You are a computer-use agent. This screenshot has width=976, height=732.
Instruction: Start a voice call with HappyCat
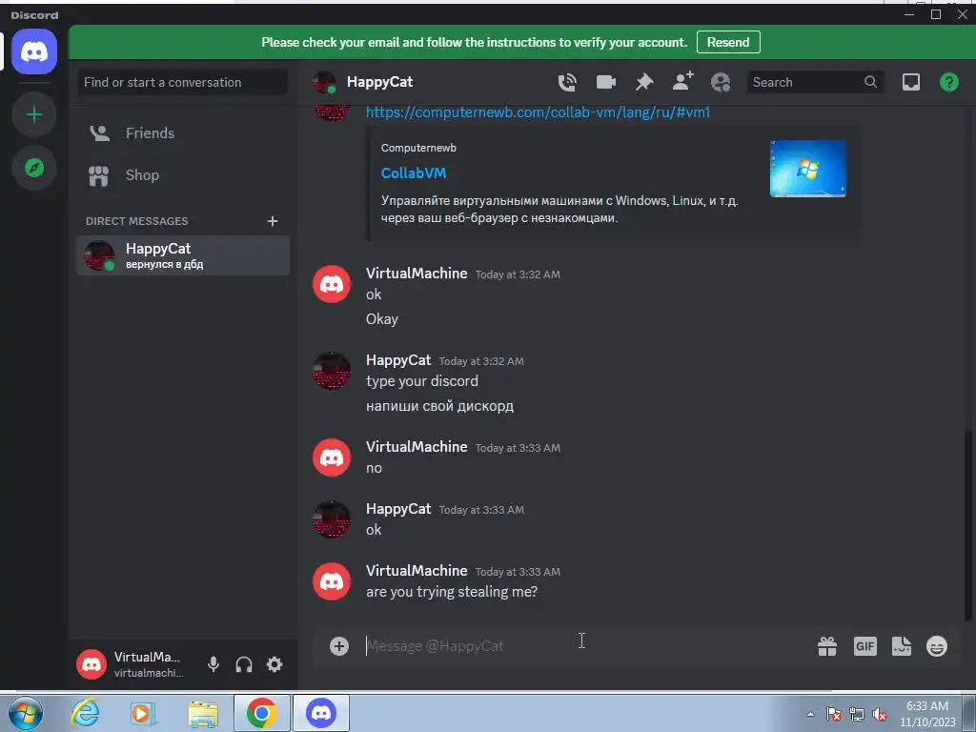click(x=567, y=82)
